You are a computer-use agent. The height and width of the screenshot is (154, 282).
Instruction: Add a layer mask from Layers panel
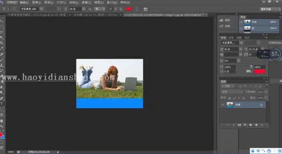[239, 125]
